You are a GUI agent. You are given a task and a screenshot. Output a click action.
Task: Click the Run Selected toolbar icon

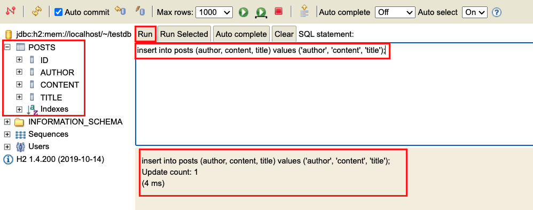[x=261, y=13]
